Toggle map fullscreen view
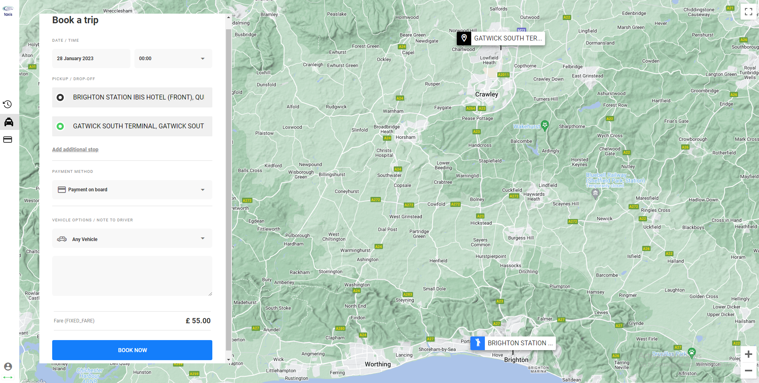759x383 pixels. point(749,12)
